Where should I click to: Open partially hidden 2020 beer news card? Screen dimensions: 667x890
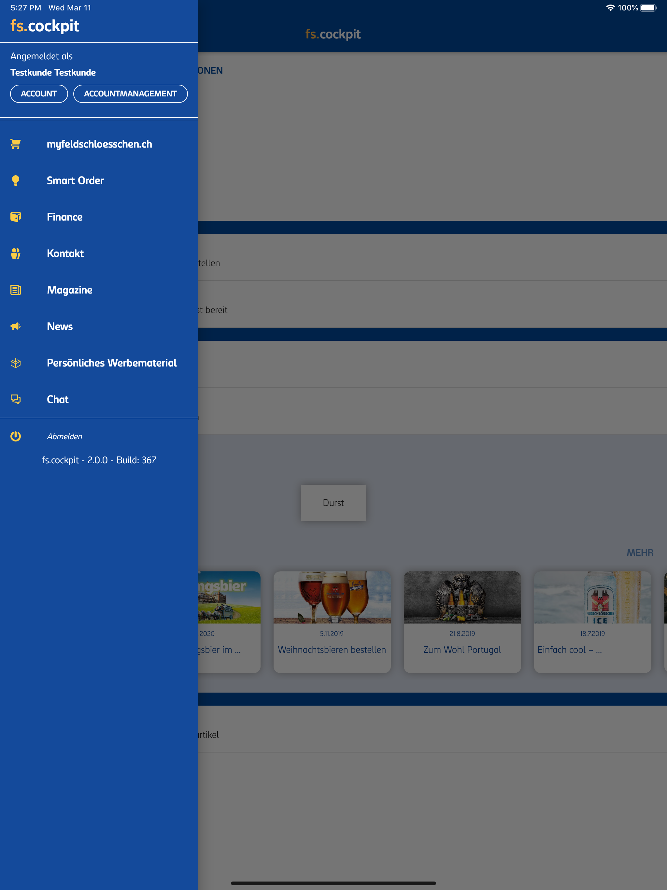click(x=229, y=622)
